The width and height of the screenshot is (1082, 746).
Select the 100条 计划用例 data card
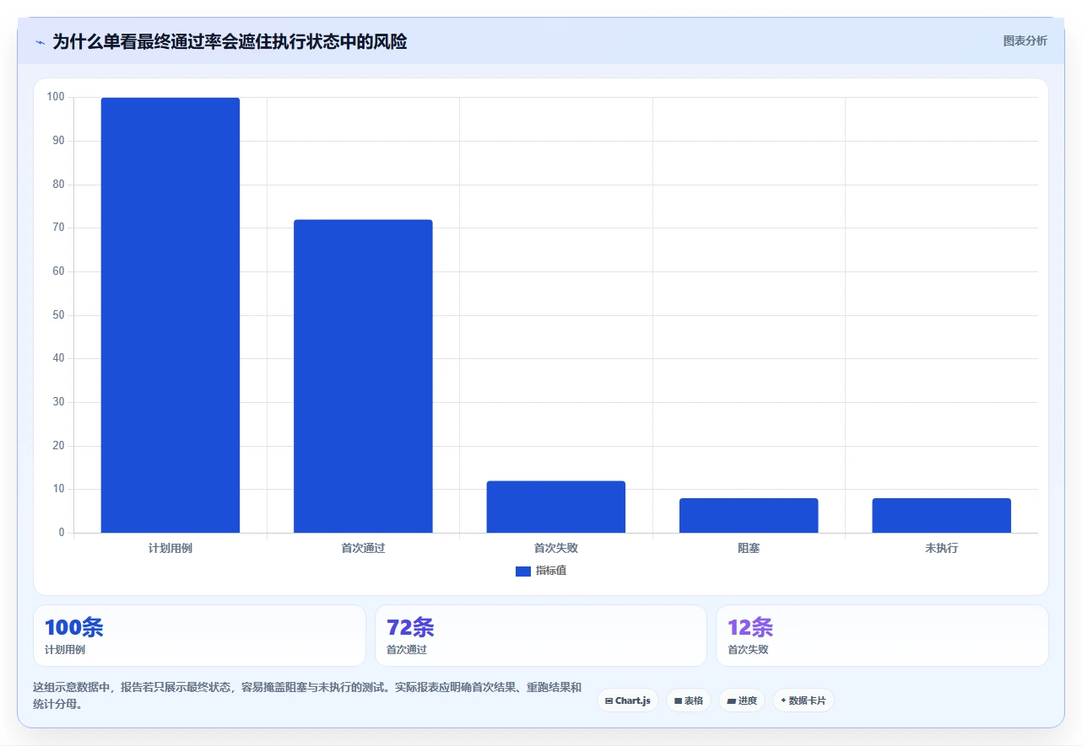[199, 636]
